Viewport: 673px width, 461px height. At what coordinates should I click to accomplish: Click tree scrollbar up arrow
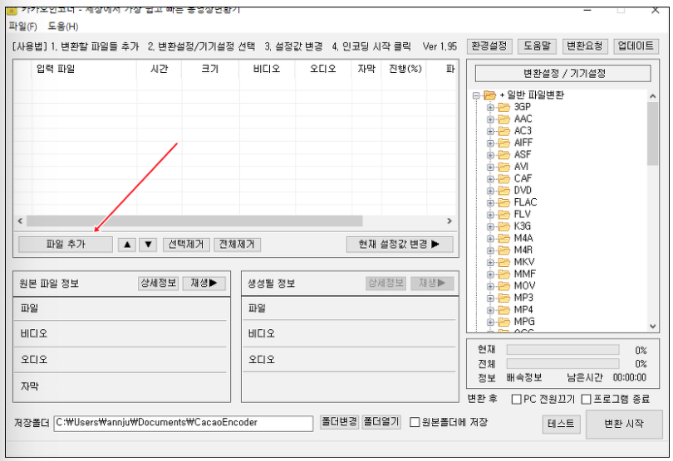tap(652, 96)
